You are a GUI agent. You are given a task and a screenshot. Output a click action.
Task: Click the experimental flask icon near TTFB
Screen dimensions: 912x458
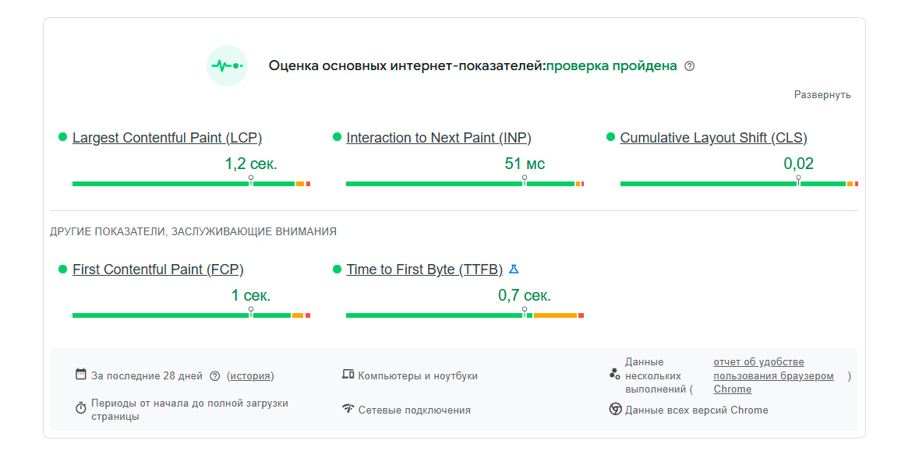(514, 270)
